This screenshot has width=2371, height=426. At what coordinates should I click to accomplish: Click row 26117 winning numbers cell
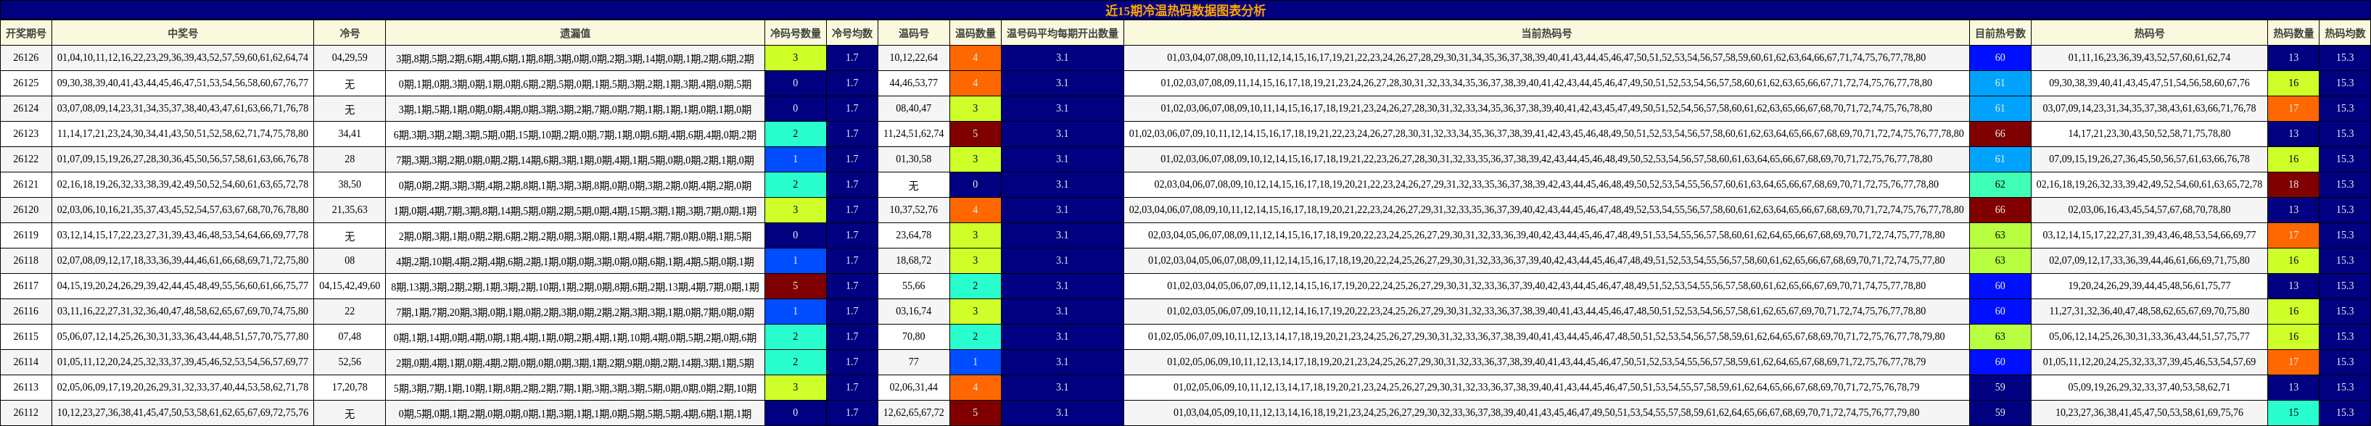(x=182, y=286)
